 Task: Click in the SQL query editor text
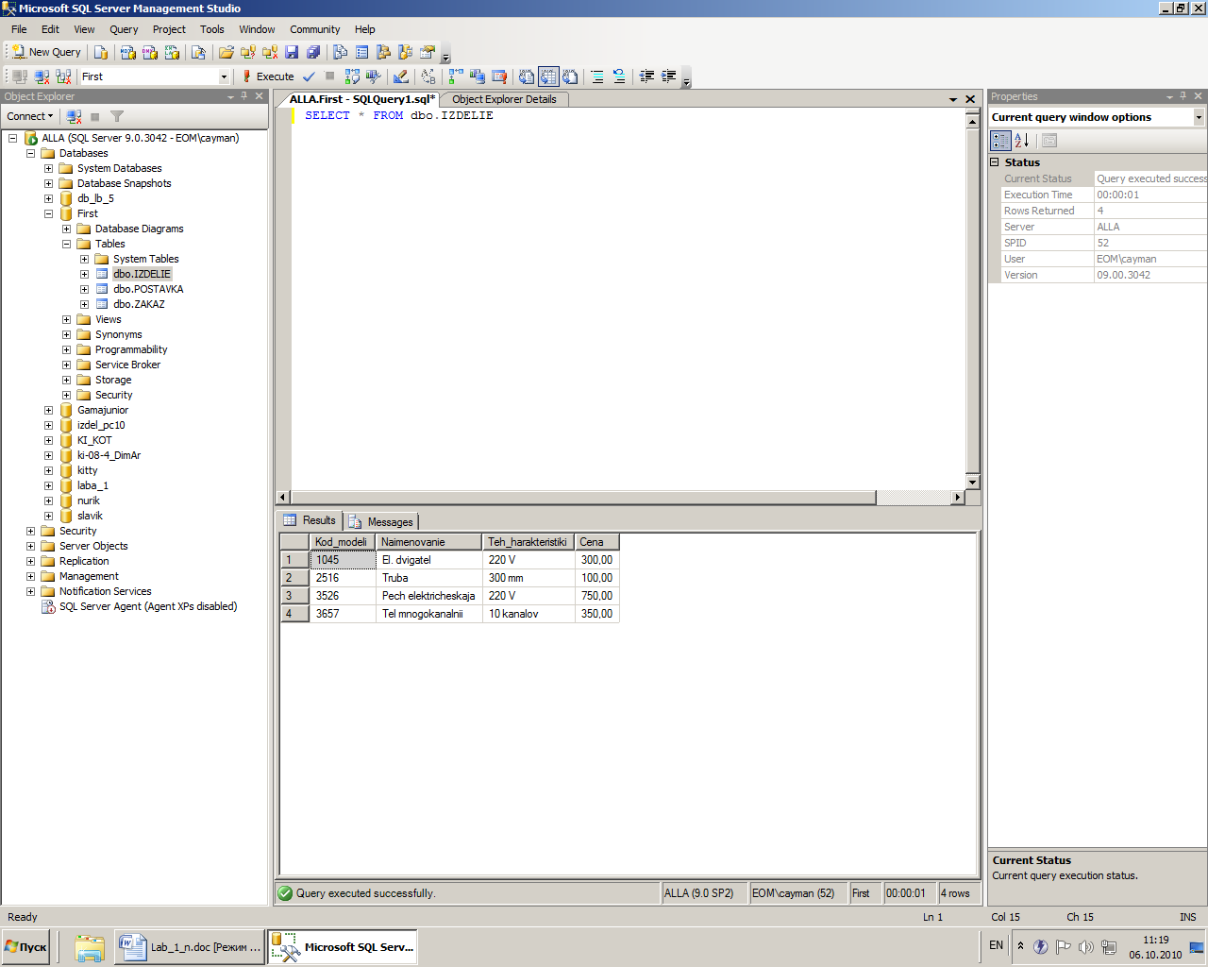click(x=399, y=115)
